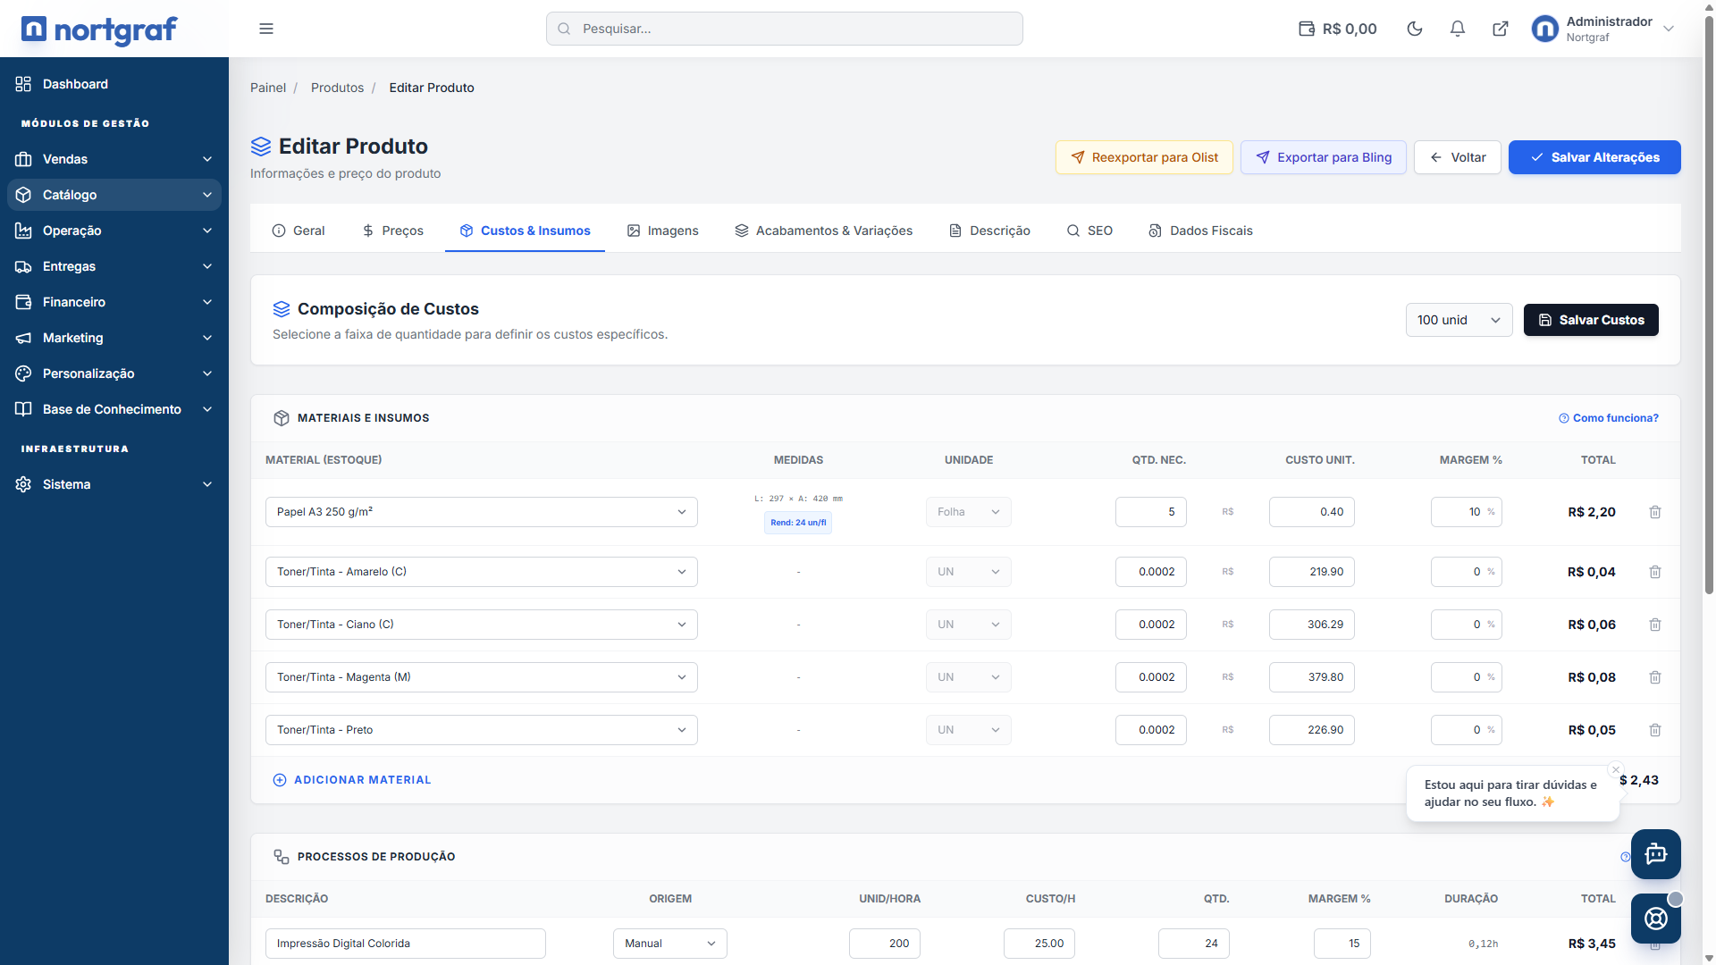Click the Voltar button
Viewport: 1716px width, 965px height.
pyautogui.click(x=1457, y=157)
